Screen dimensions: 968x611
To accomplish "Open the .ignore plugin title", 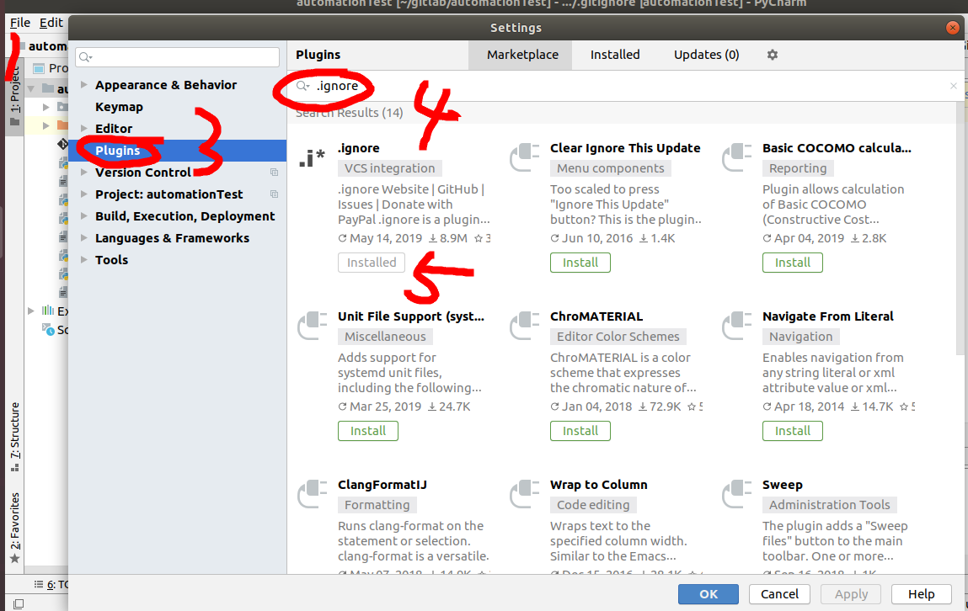I will pos(359,149).
